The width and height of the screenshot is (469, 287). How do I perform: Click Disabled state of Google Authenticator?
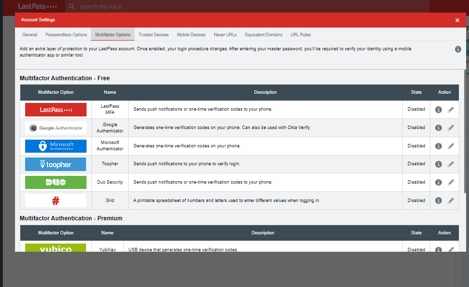tap(416, 128)
